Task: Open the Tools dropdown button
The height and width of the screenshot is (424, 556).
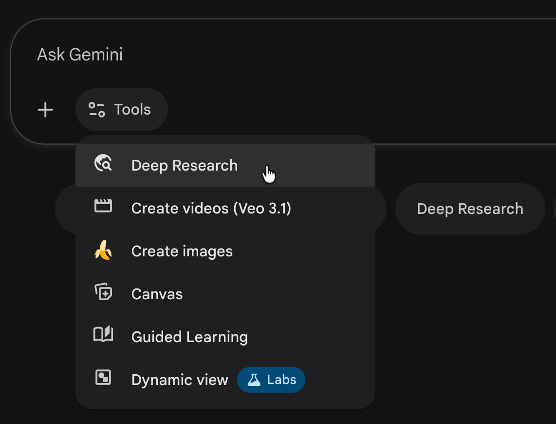Action: [x=122, y=110]
